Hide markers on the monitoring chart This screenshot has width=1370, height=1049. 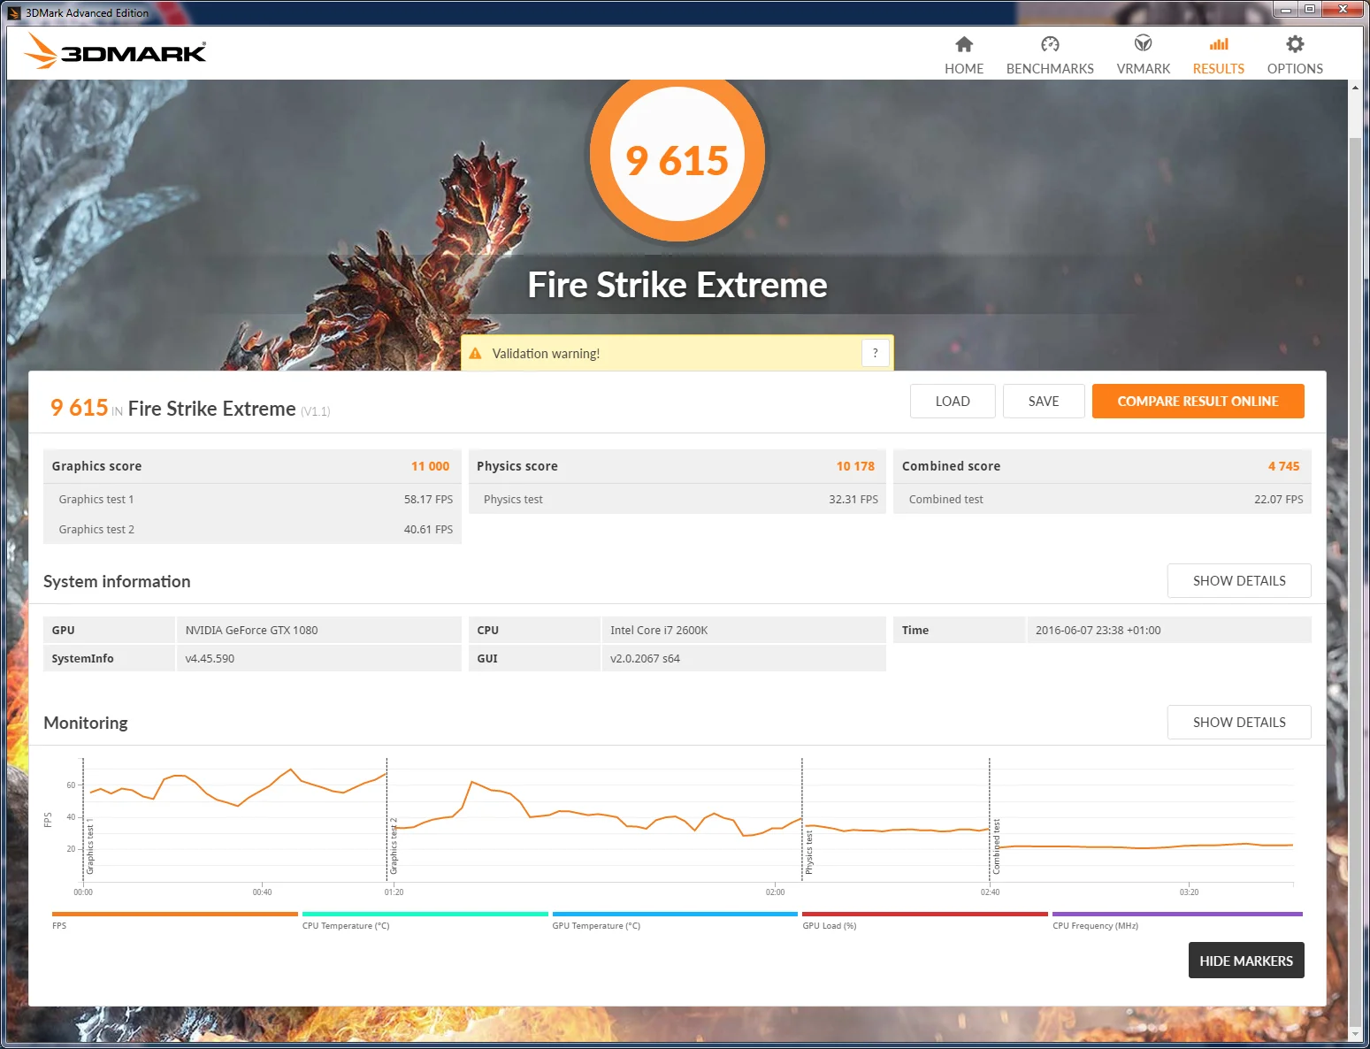[1246, 961]
